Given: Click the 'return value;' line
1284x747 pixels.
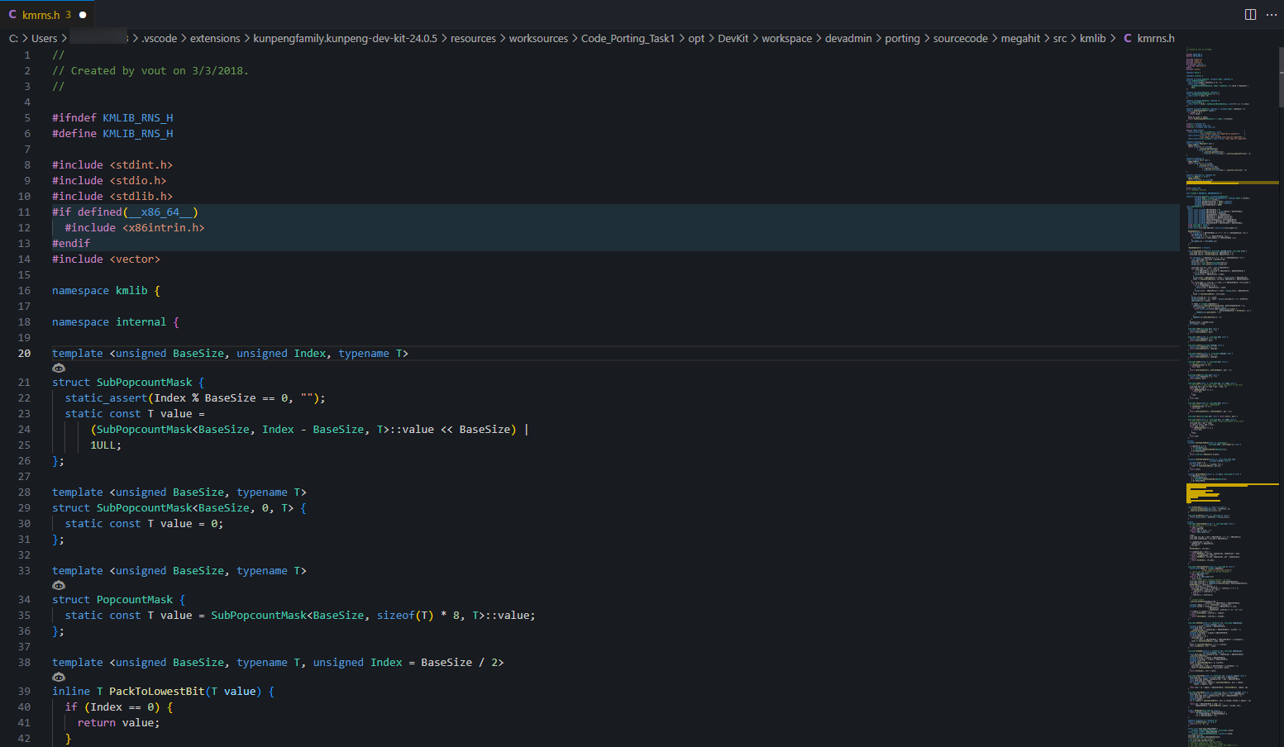Looking at the screenshot, I should pos(119,722).
